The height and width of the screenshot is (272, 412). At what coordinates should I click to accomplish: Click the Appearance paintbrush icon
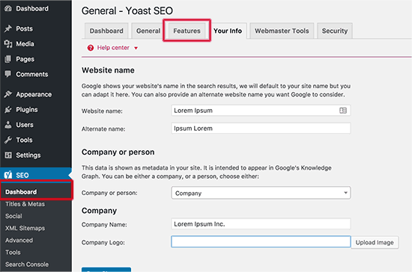(8, 94)
